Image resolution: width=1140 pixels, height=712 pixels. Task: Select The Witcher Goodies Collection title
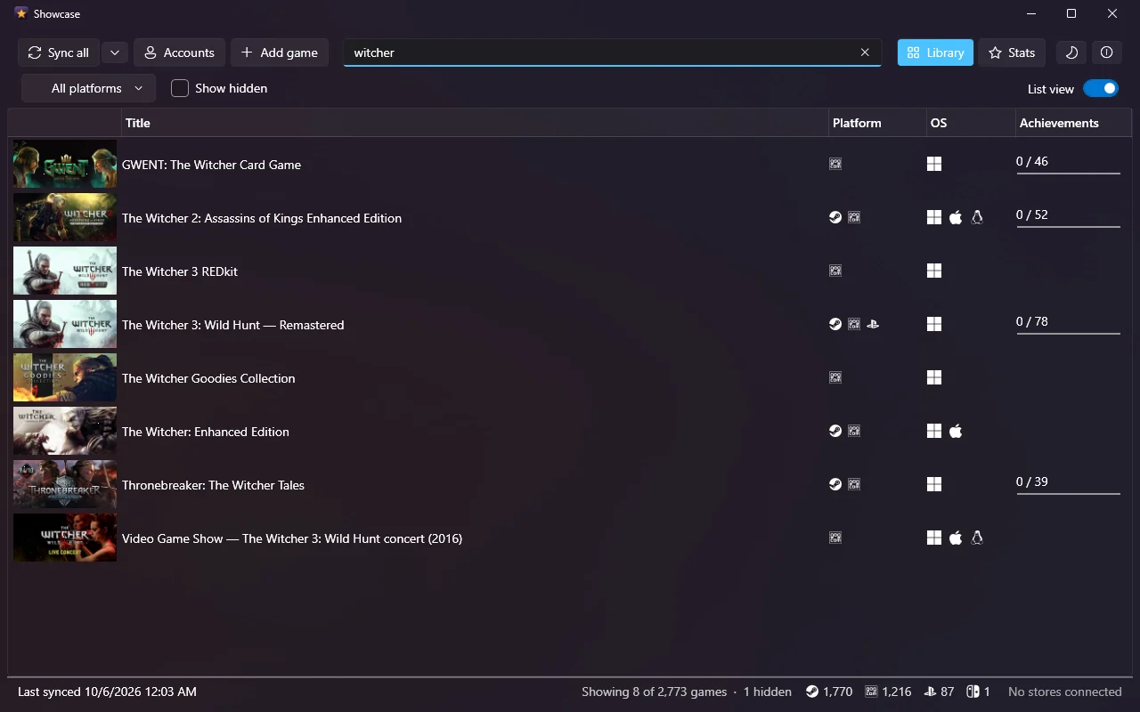click(208, 378)
